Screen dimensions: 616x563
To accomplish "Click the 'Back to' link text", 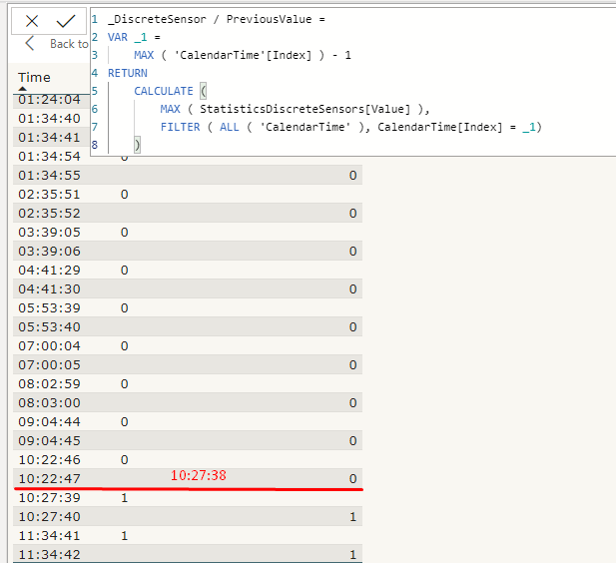I will 69,44.
